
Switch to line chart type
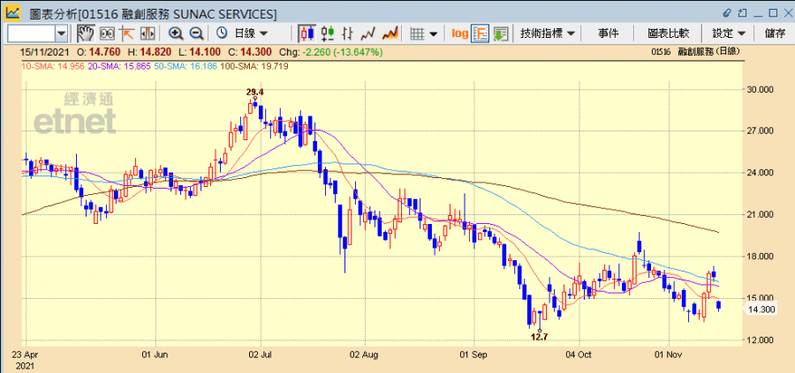369,33
